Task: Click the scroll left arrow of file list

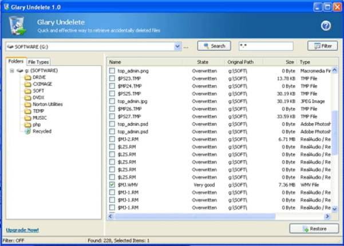Action: coord(110,216)
